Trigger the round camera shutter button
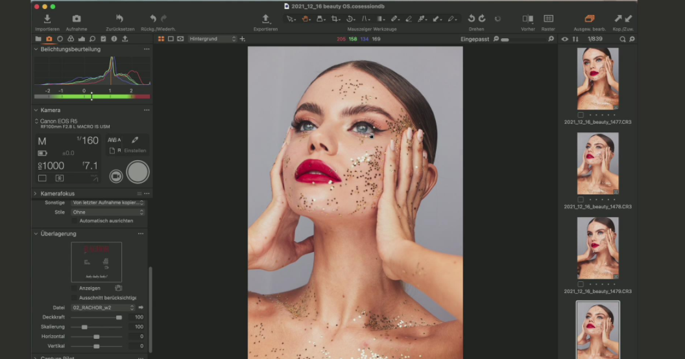 [138, 172]
